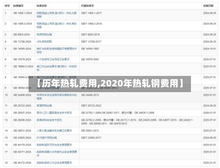Viewport: 220px width, 168px height.
Task: Open the standard name link for GB 28931-2024
Action: pos(54,131)
